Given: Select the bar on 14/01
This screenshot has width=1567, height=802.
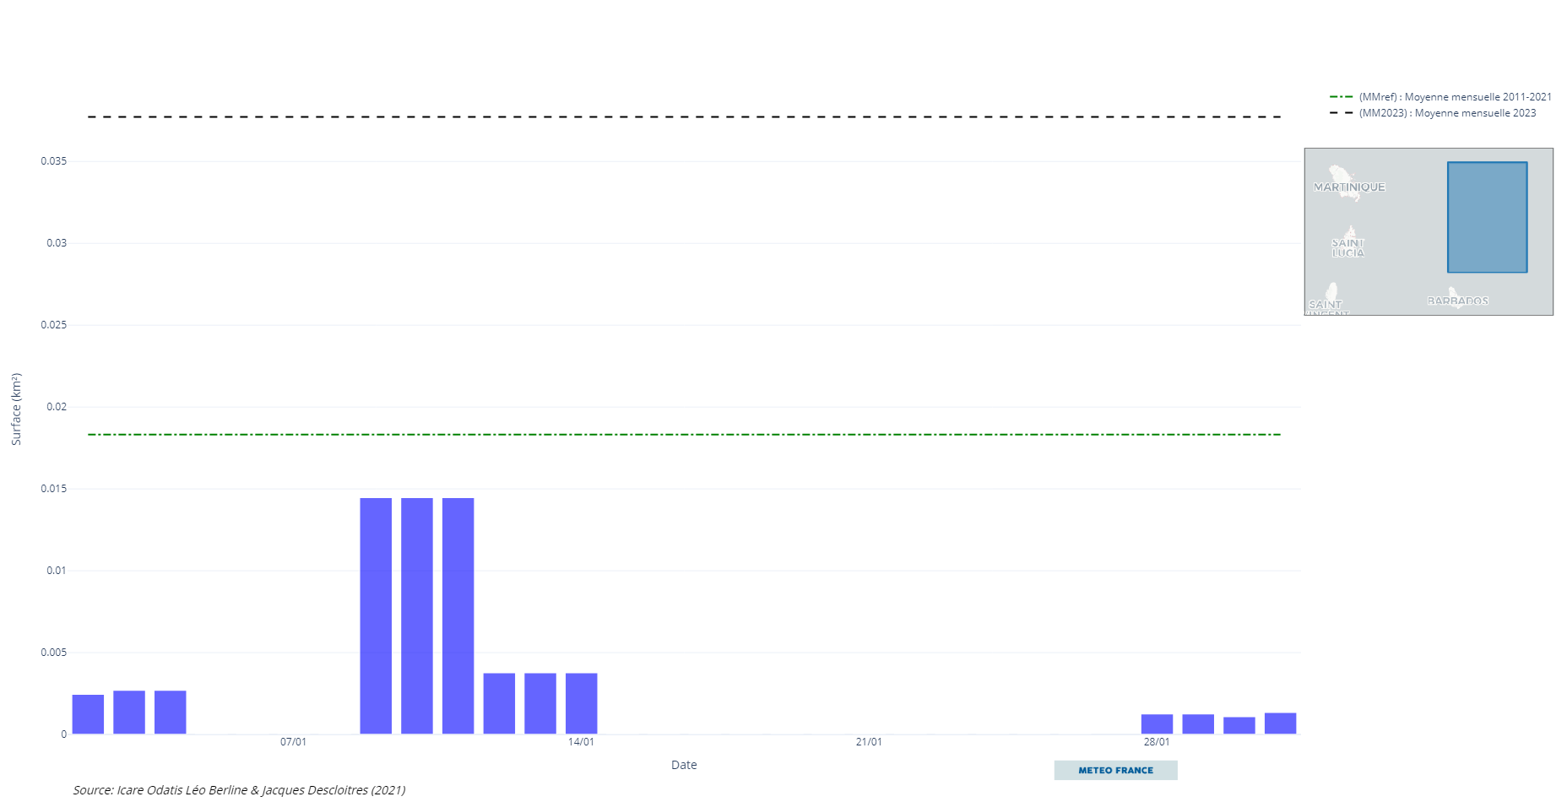Looking at the screenshot, I should tap(581, 703).
